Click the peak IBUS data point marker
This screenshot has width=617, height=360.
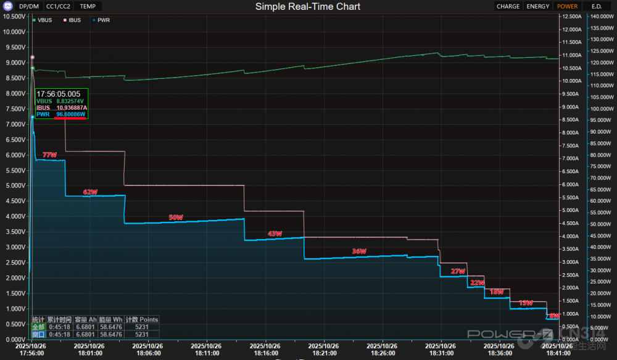coord(32,57)
